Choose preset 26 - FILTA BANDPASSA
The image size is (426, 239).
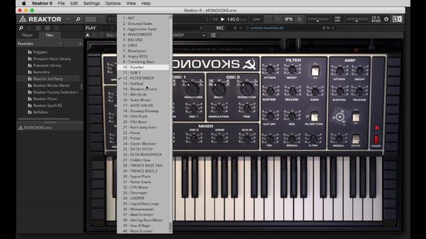pyautogui.click(x=143, y=155)
